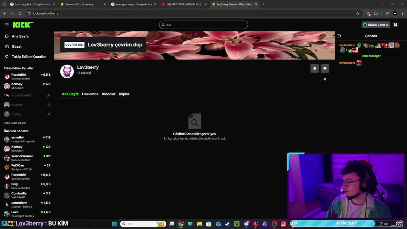The height and width of the screenshot is (229, 407).
Task: Open the Kick hamburger menu
Action: (7, 25)
